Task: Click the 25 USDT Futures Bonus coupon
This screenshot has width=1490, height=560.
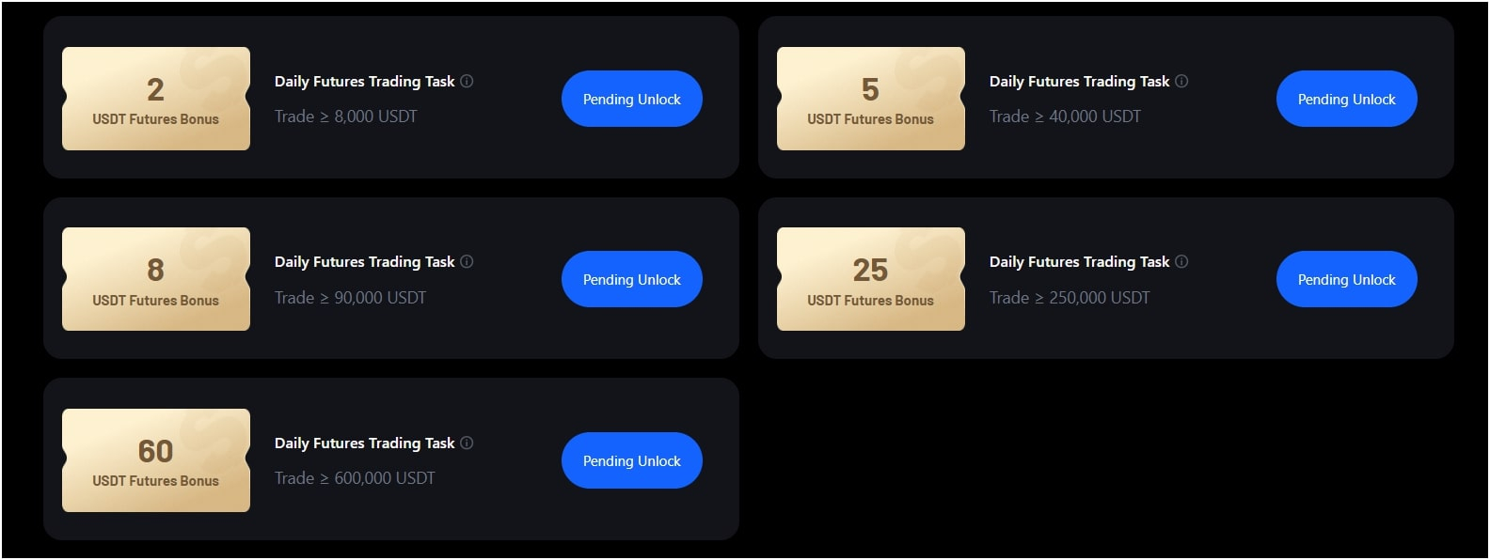Action: (871, 280)
